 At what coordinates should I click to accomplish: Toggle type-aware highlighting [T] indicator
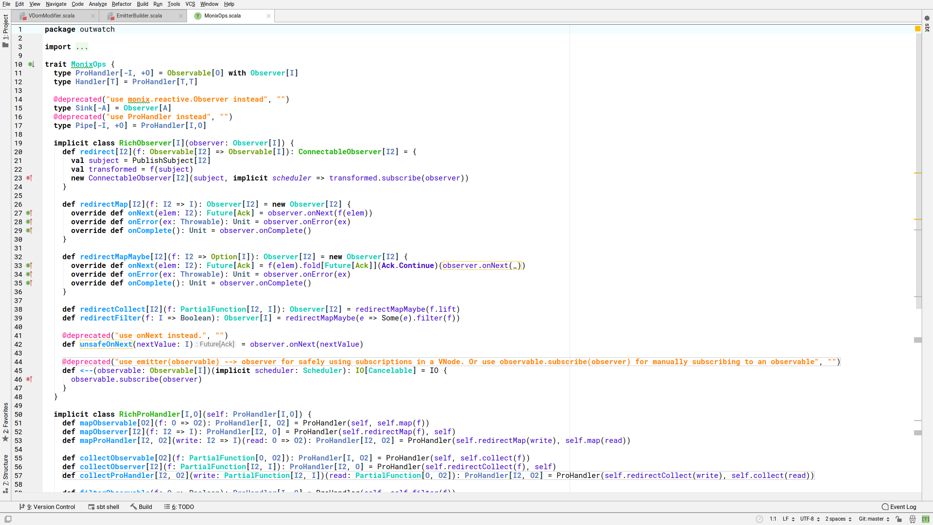click(x=925, y=519)
